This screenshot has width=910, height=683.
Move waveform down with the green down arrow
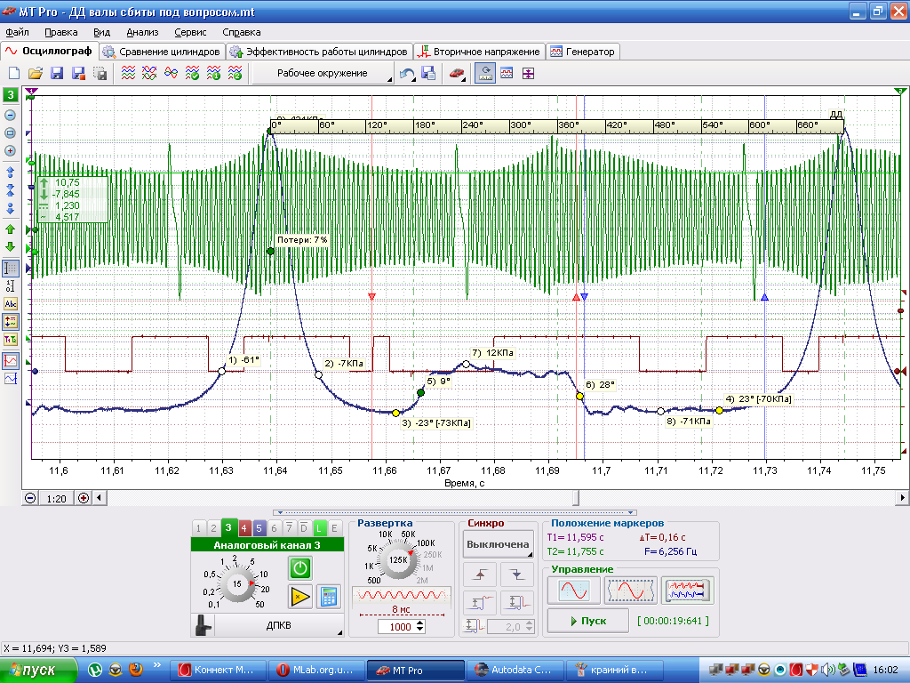(x=10, y=247)
